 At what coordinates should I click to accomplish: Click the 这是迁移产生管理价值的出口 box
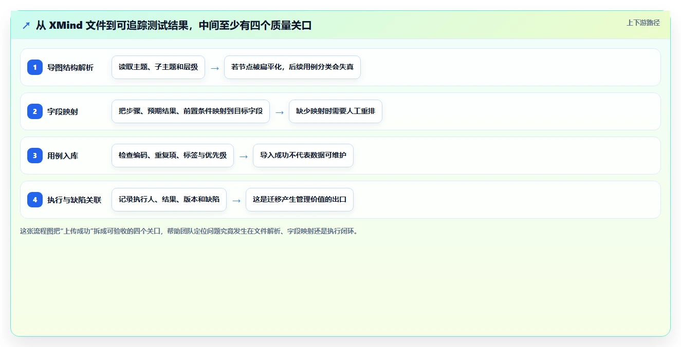point(300,200)
